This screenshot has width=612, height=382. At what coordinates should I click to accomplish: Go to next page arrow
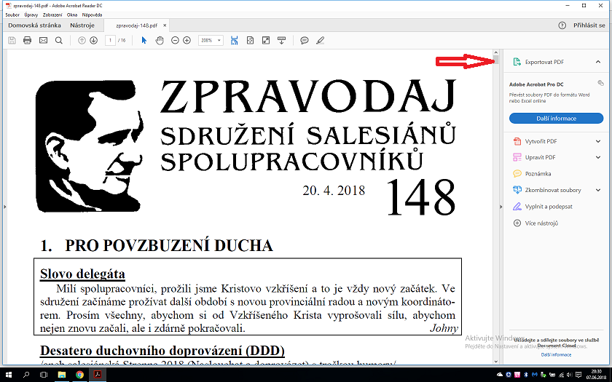(x=93, y=40)
